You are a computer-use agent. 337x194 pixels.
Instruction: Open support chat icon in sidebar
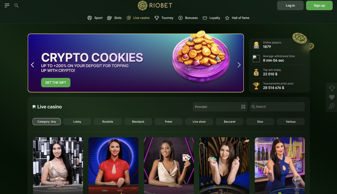(x=332, y=106)
